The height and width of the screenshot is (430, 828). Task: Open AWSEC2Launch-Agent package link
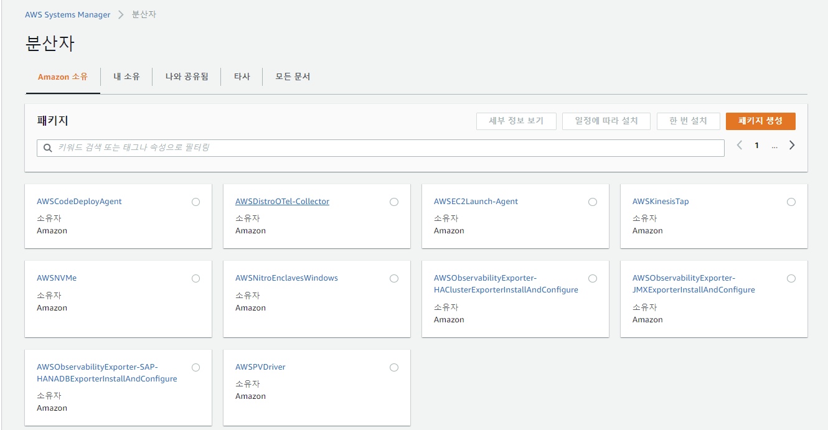coord(476,202)
